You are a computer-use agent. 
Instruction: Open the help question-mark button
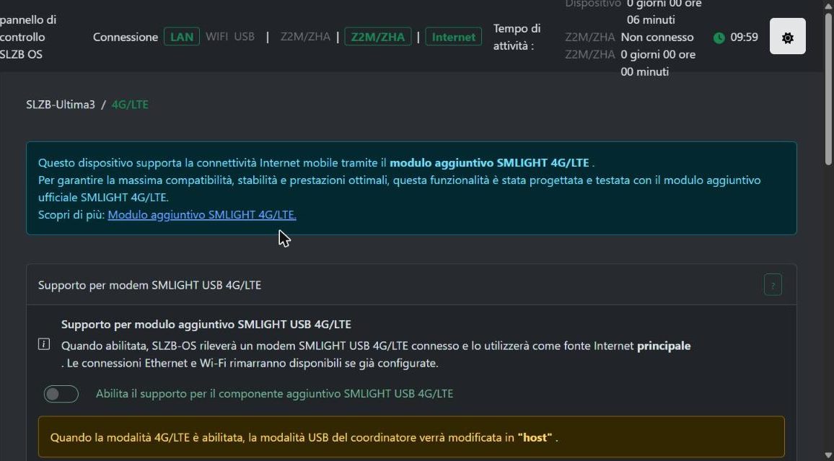click(773, 285)
